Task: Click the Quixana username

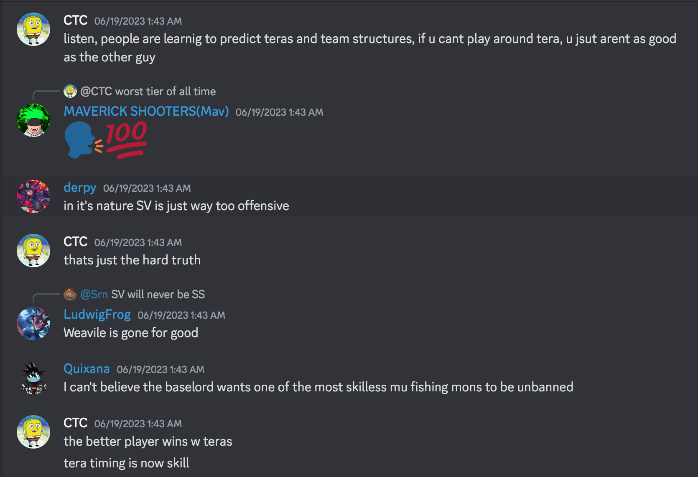Action: tap(87, 369)
